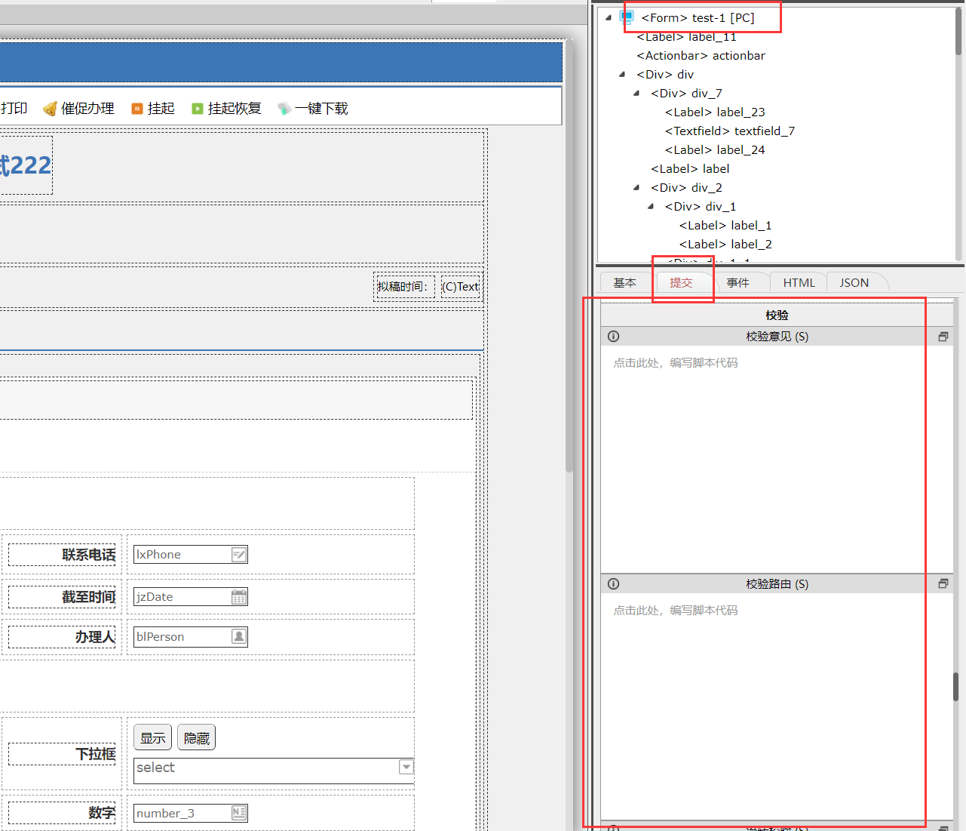The image size is (966, 831).
Task: Click the number icon in number_3 field
Action: click(x=238, y=813)
